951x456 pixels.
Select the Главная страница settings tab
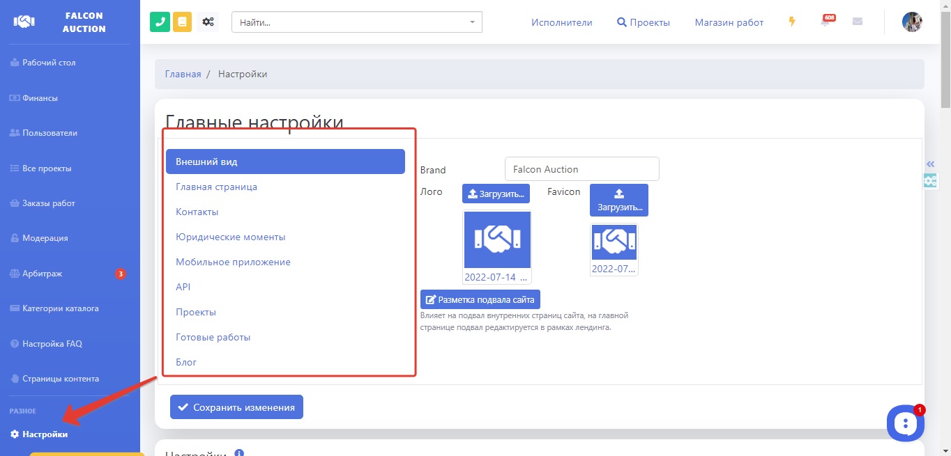pos(216,187)
